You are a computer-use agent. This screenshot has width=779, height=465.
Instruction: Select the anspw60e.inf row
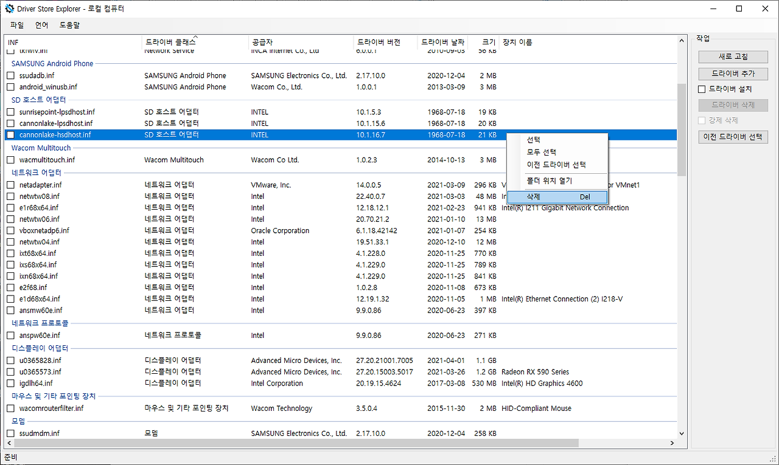point(341,336)
